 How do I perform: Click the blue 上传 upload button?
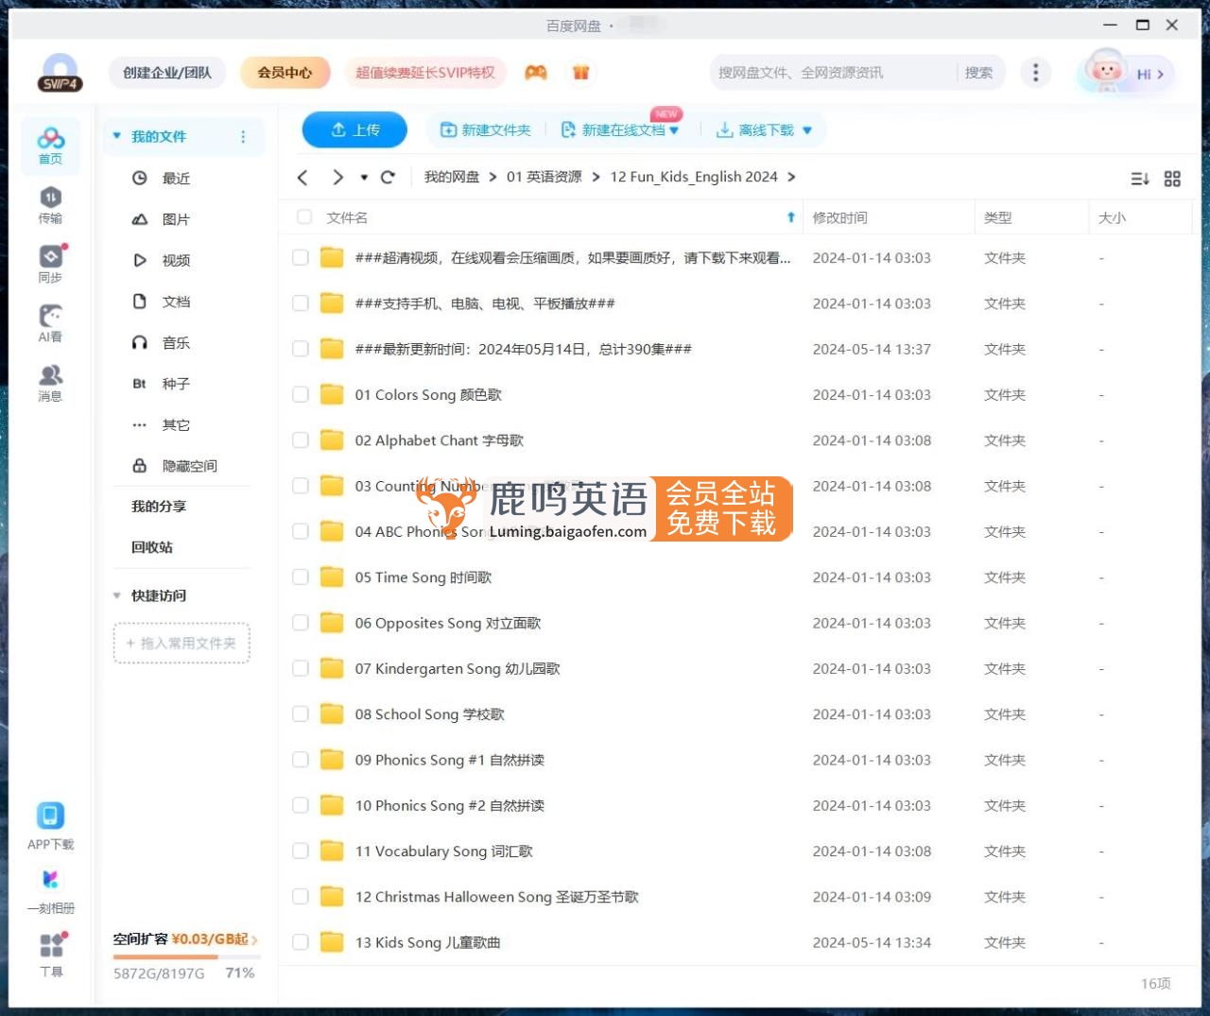tap(354, 130)
